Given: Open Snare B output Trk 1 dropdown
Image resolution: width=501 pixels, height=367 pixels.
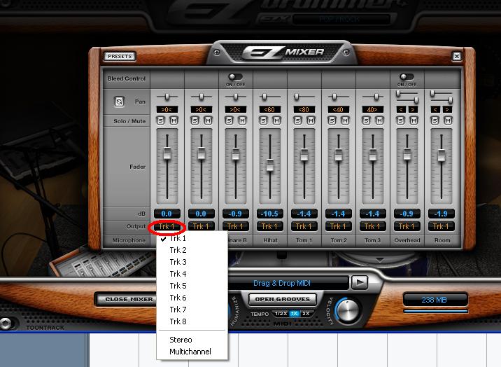Looking at the screenshot, I should click(x=236, y=226).
